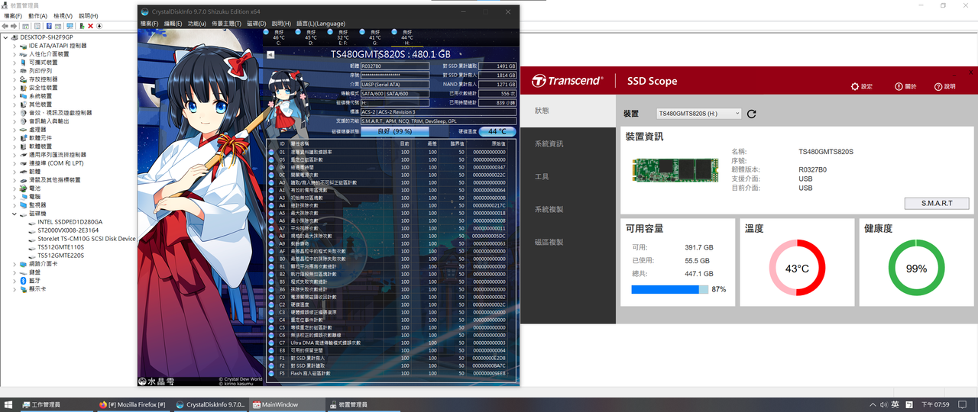This screenshot has width=978, height=412.
Task: Expand 顯示卡 display adapter node
Action: pos(14,289)
